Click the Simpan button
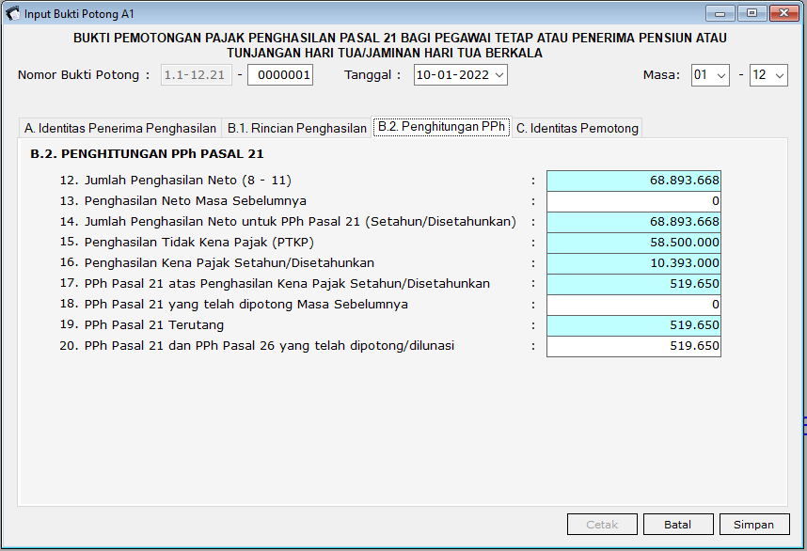Viewport: 807px width, 551px height. (754, 524)
